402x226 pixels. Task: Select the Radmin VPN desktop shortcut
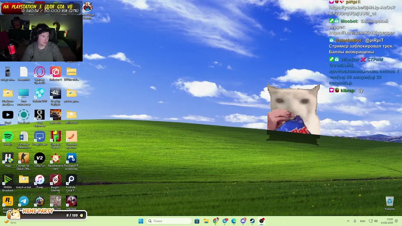[40, 95]
